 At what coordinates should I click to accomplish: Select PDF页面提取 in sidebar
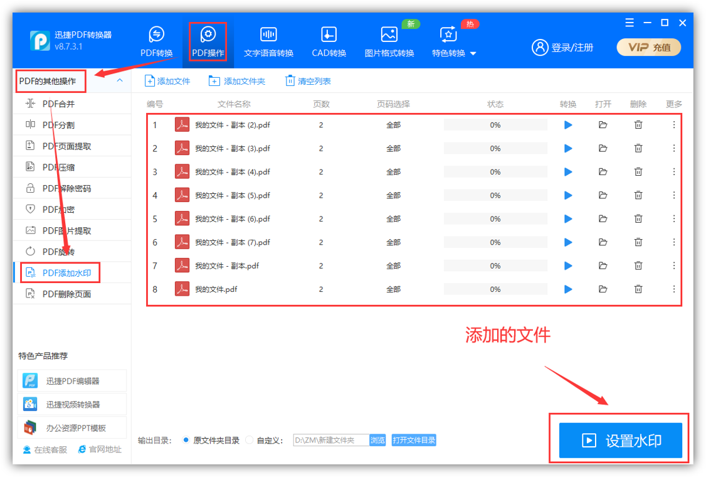point(72,146)
